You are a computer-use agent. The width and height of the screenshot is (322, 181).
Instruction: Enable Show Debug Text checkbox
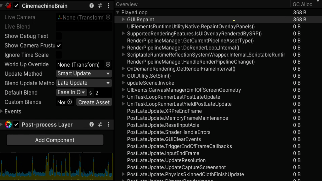[59, 36]
